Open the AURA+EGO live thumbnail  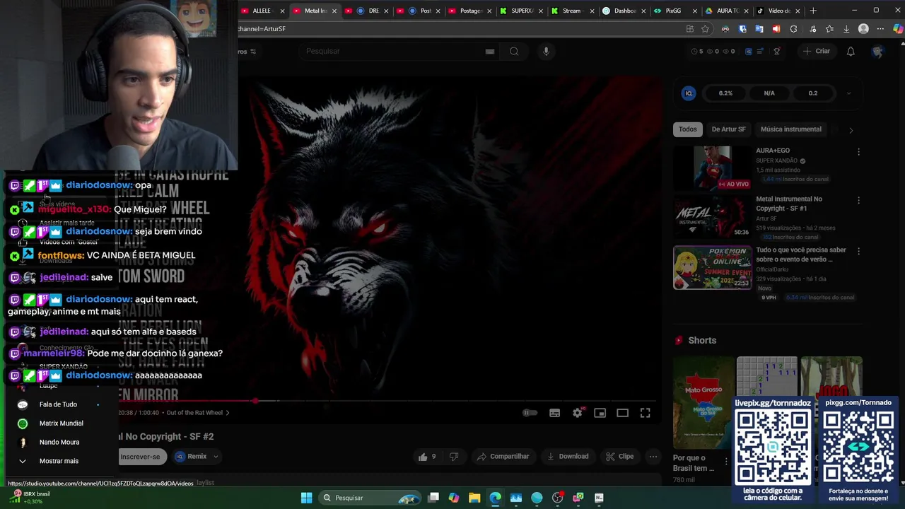click(x=712, y=168)
